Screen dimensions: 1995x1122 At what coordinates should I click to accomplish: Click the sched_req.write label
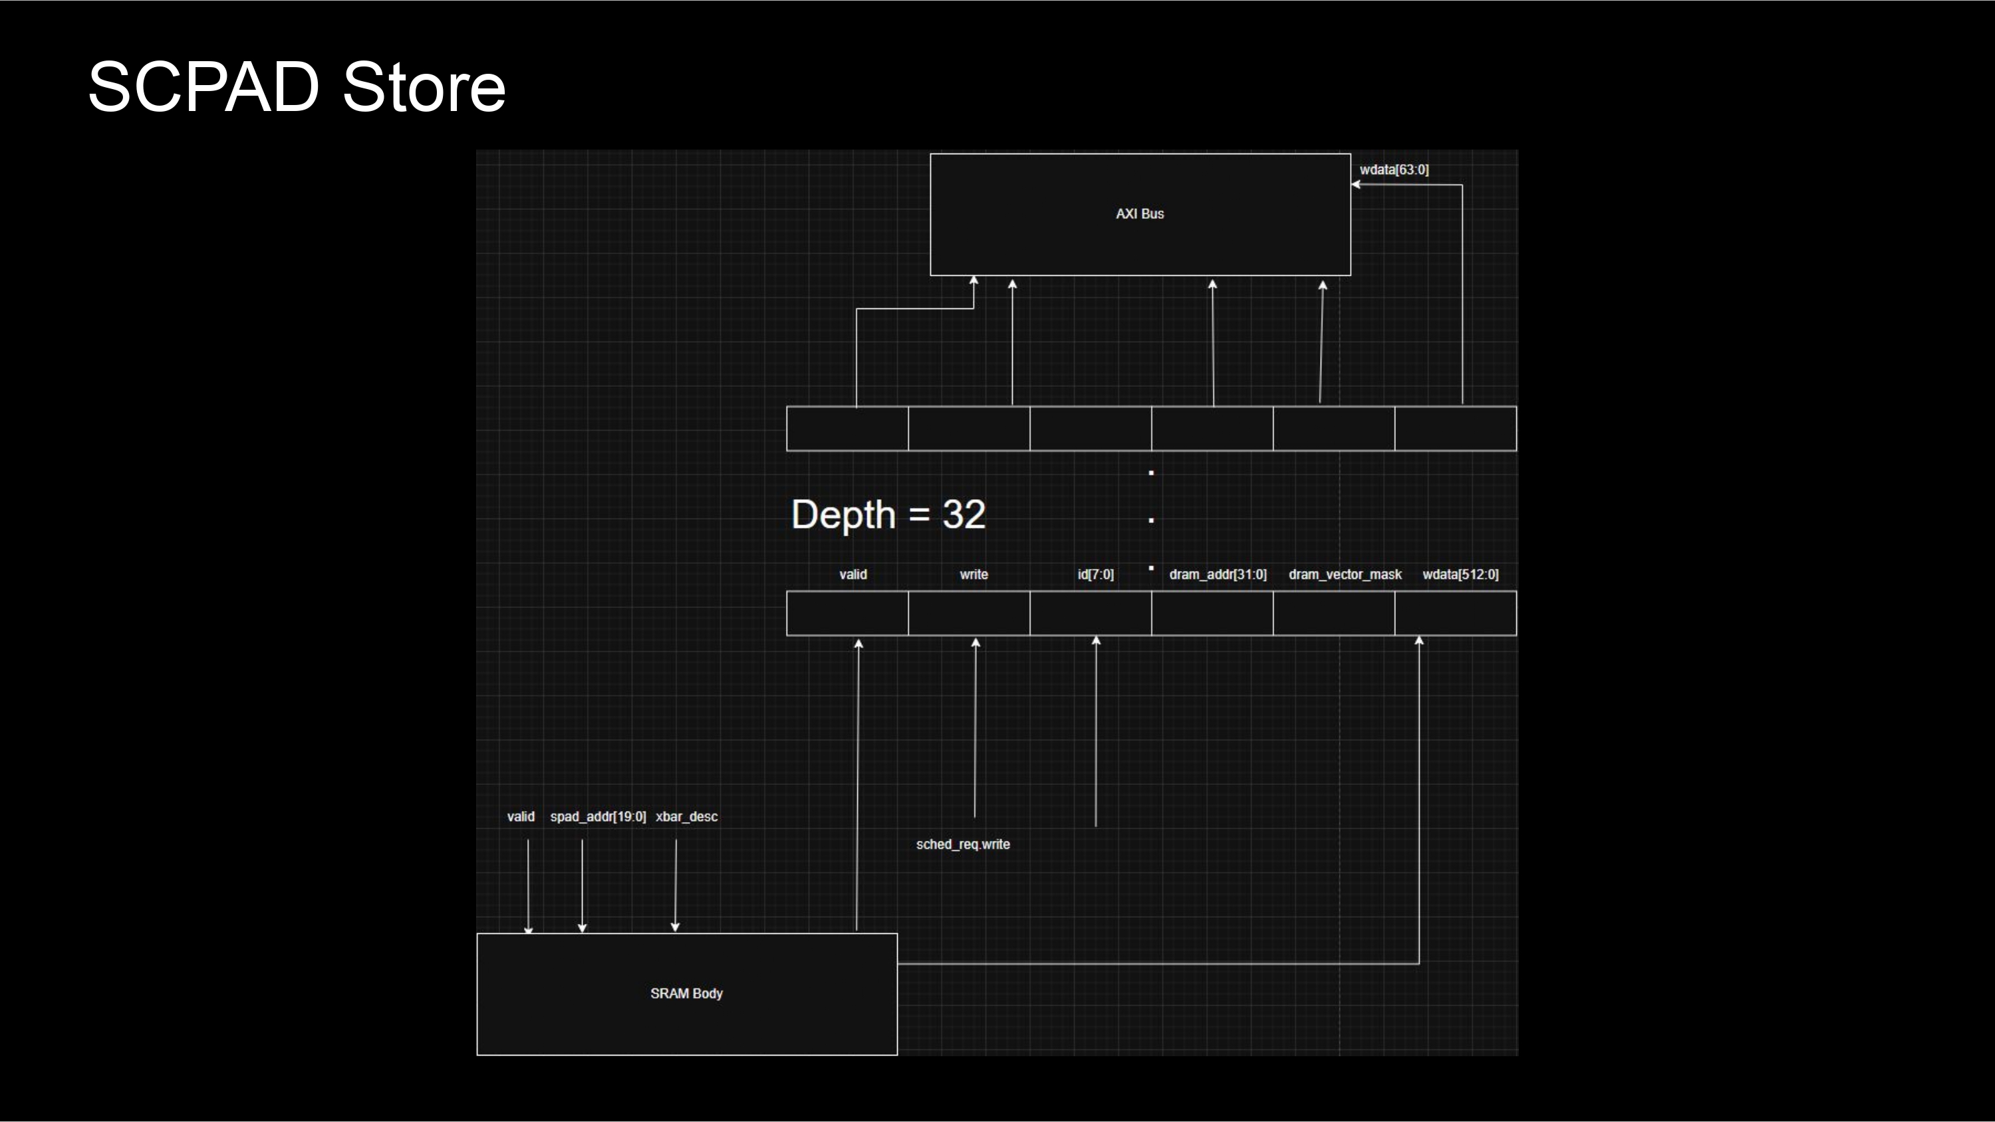click(x=963, y=845)
